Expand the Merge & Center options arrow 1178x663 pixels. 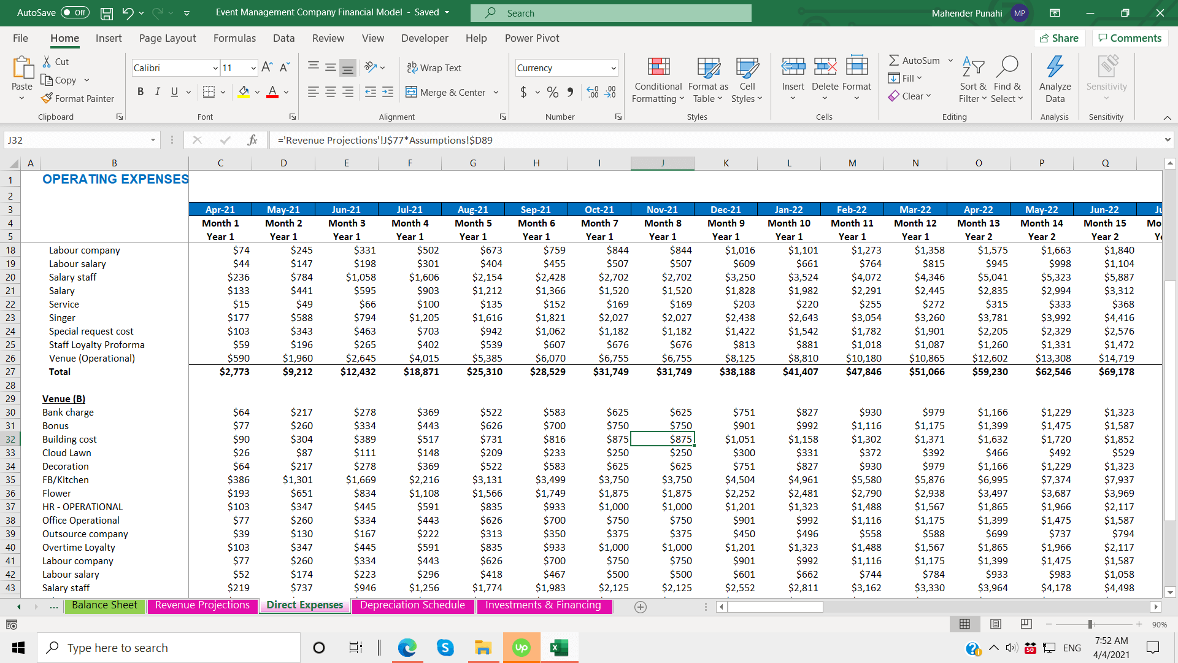pos(496,92)
